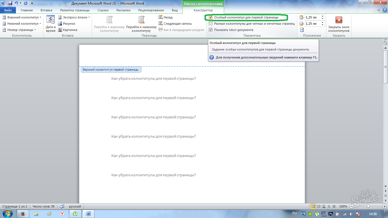Open the Разметка страницы tab
Screen dimensions: 388x218
click(75, 10)
